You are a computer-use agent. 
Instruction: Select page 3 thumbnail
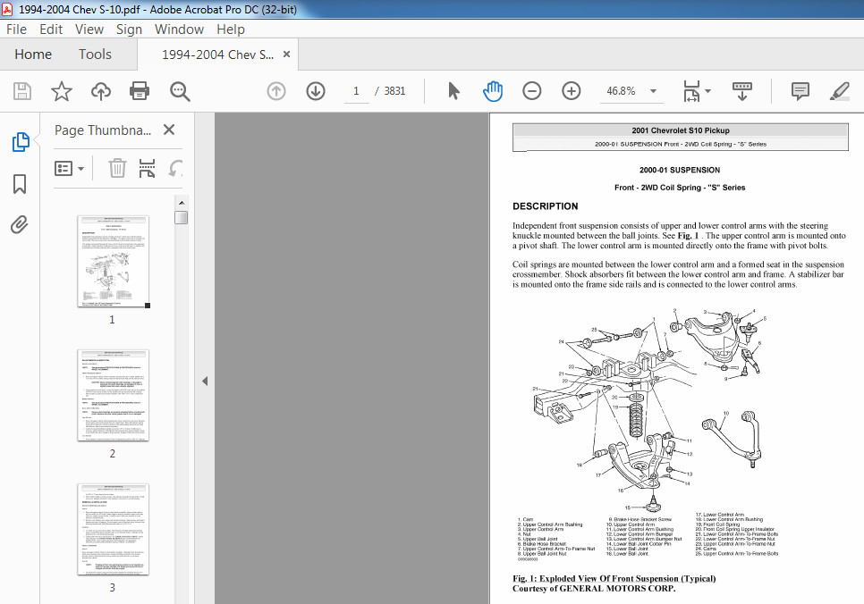[x=113, y=529]
